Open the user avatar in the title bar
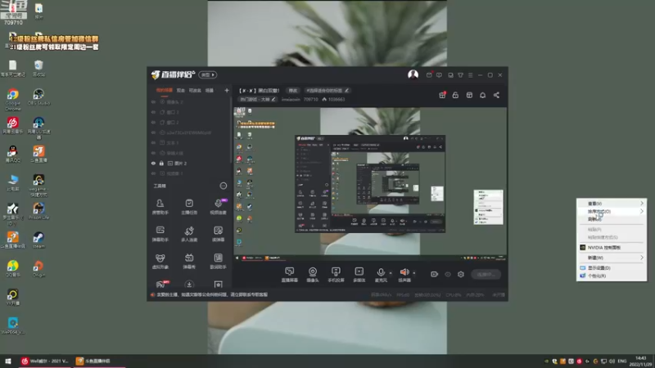Screen dimensions: 655x368 click(x=413, y=74)
